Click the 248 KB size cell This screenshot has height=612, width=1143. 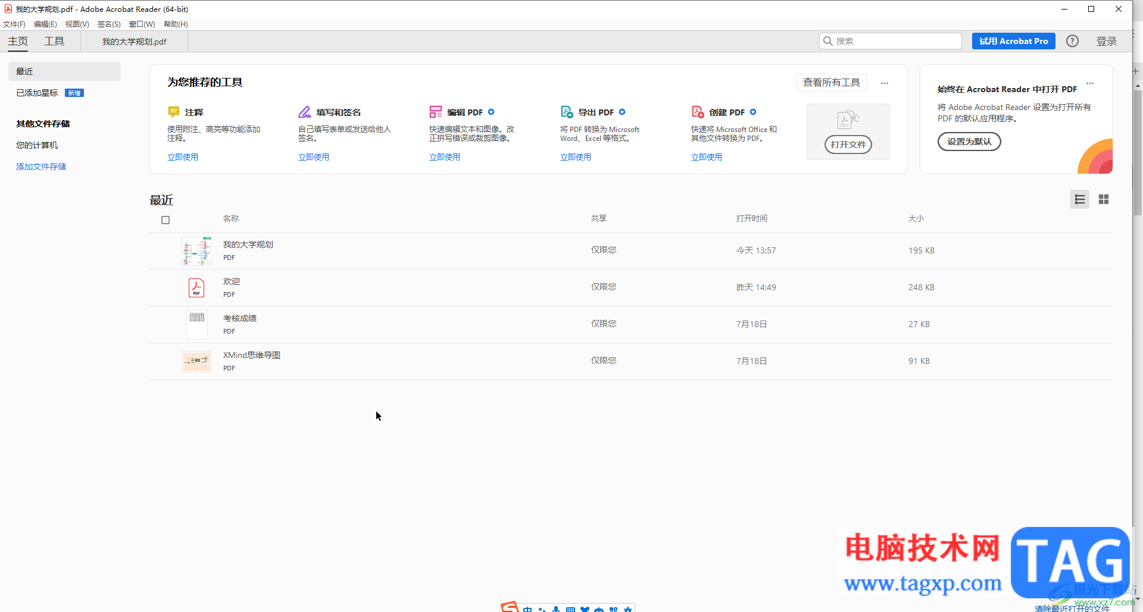922,287
